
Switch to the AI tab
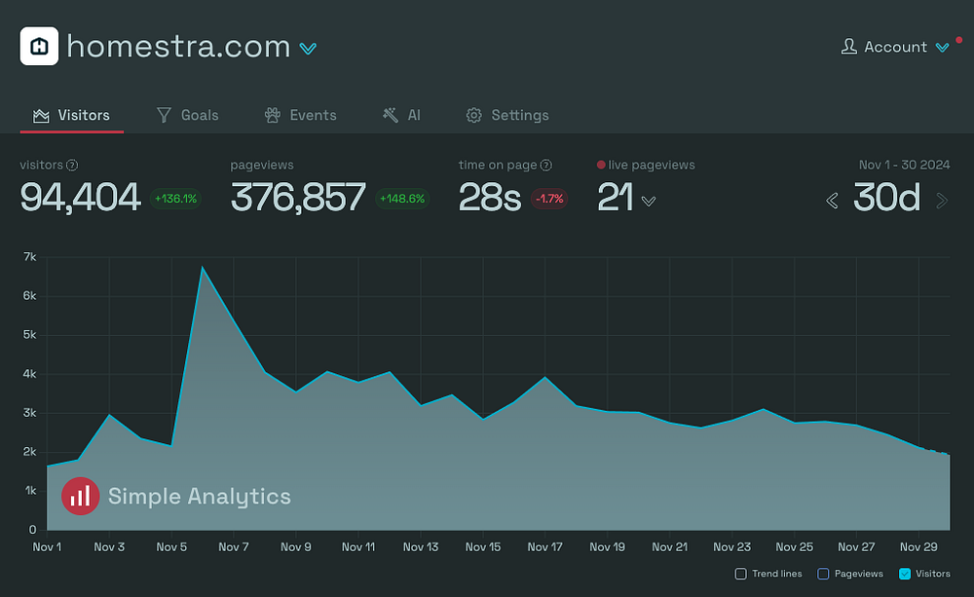(402, 115)
